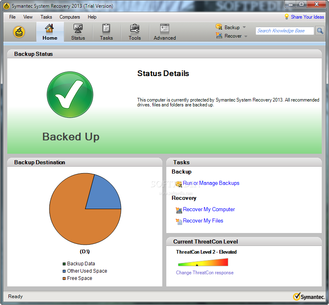Expand the Recover dropdown arrow
The width and height of the screenshot is (329, 305).
(246, 36)
